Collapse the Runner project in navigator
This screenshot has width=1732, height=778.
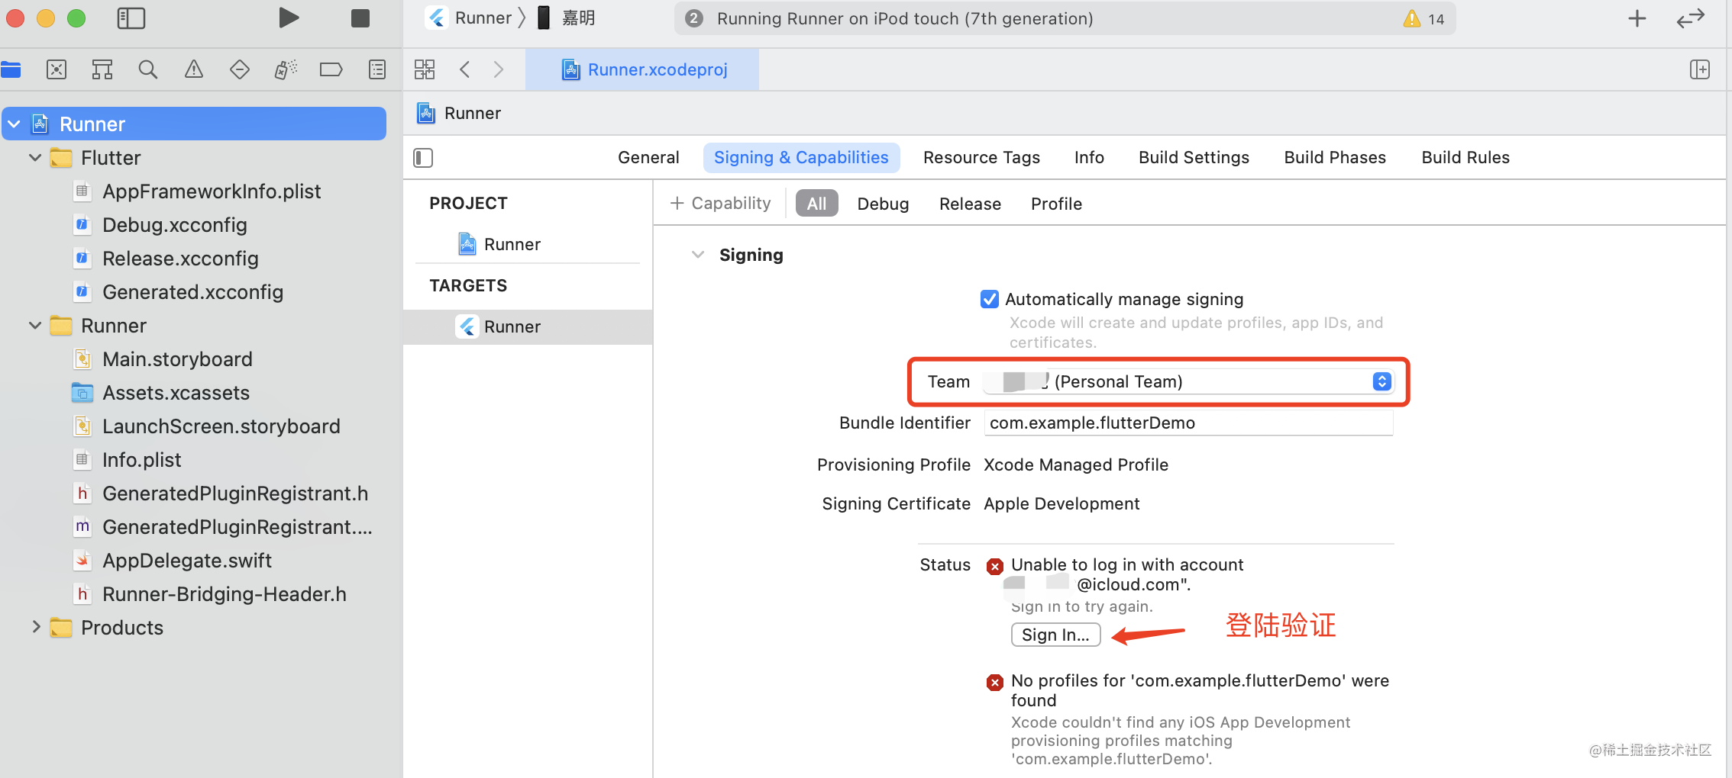point(14,124)
